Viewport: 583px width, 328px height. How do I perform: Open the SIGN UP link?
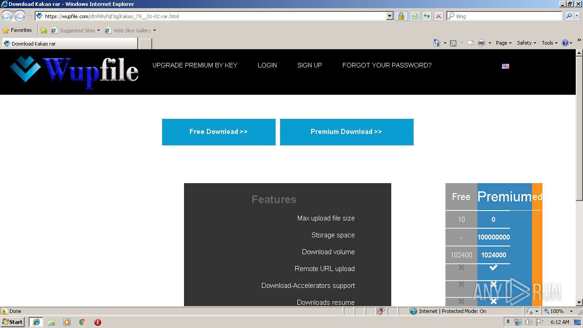point(310,65)
